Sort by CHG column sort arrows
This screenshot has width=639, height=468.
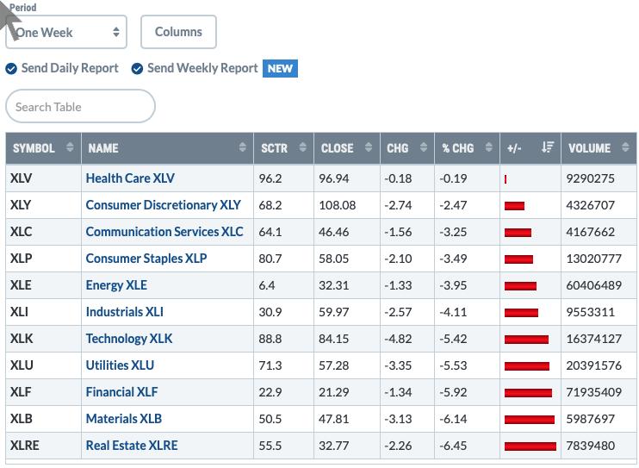tap(424, 147)
